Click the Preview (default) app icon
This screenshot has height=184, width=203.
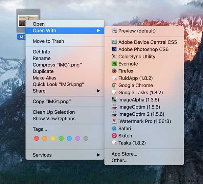[114, 31]
